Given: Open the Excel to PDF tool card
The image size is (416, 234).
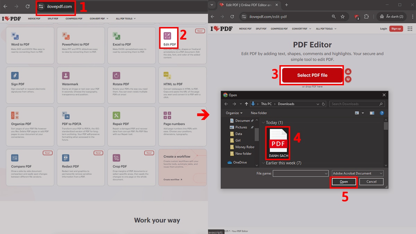Looking at the screenshot, I should 131,45.
